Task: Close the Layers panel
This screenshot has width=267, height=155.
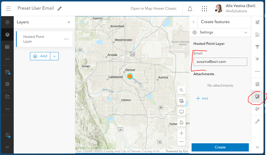Action: [69, 22]
